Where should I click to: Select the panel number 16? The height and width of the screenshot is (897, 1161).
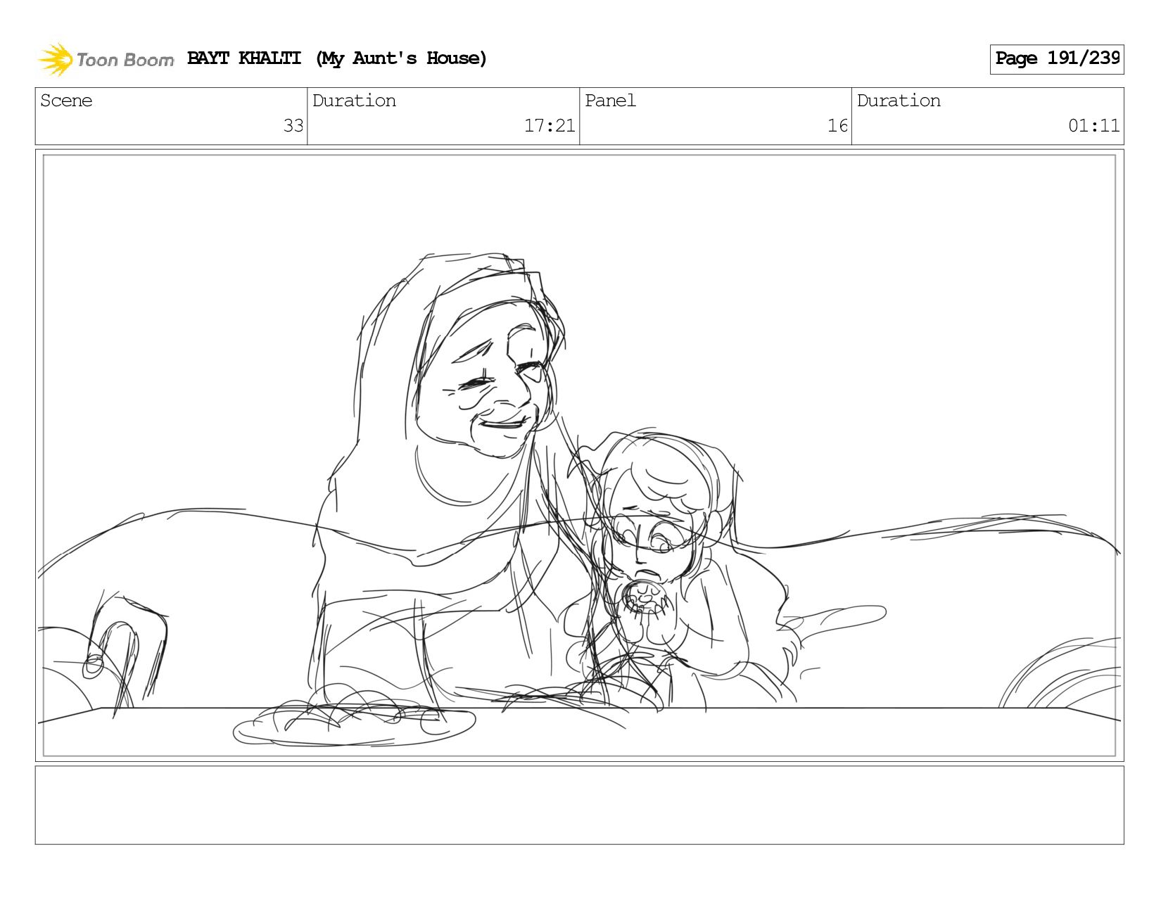pos(837,126)
